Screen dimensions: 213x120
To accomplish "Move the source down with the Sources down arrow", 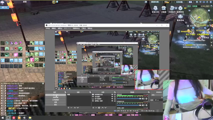I will [x=105, y=108].
